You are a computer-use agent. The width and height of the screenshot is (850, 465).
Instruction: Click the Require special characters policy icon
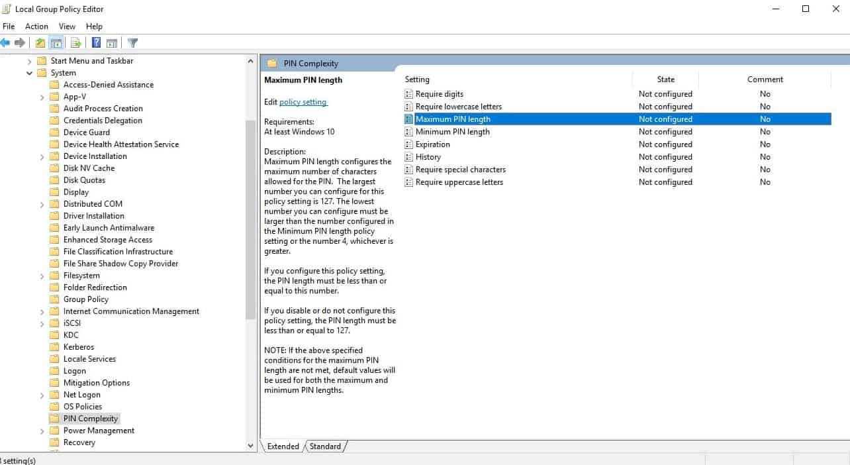point(409,170)
